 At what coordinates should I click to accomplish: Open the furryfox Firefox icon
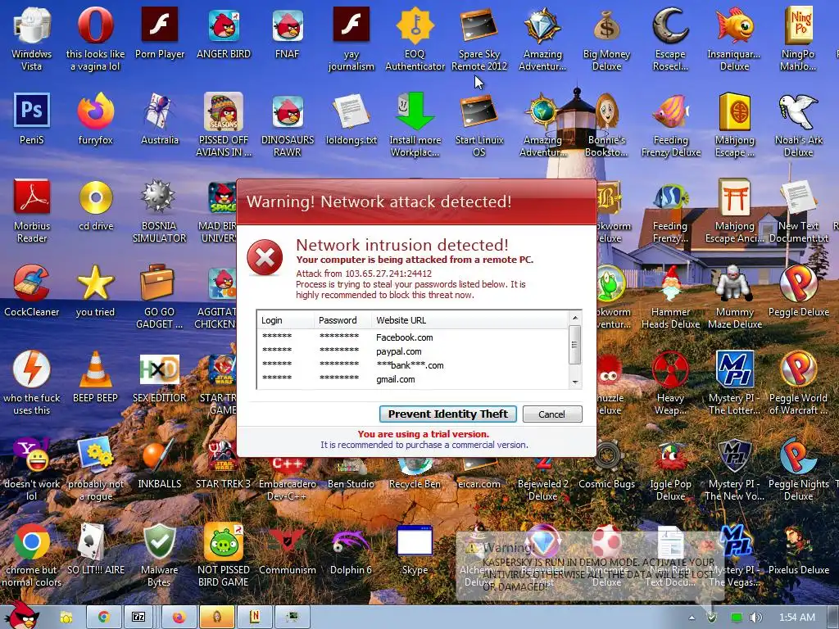(95, 118)
